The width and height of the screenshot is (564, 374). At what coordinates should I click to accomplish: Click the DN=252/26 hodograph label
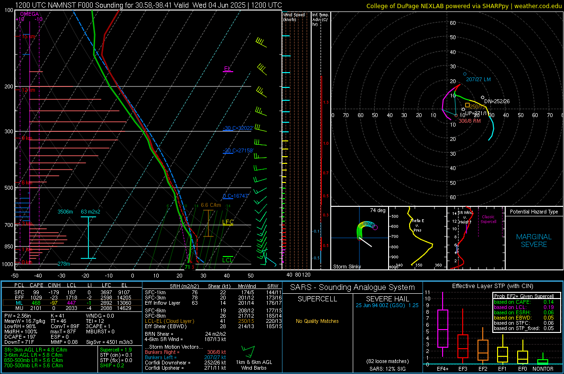(497, 101)
